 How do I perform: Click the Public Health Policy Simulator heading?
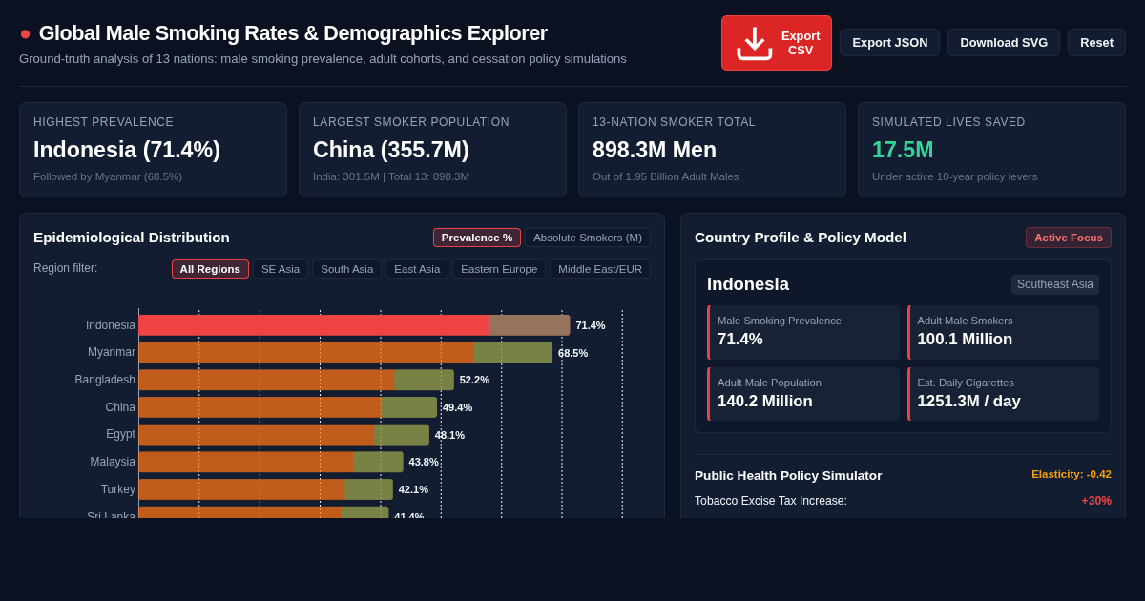[x=788, y=475]
